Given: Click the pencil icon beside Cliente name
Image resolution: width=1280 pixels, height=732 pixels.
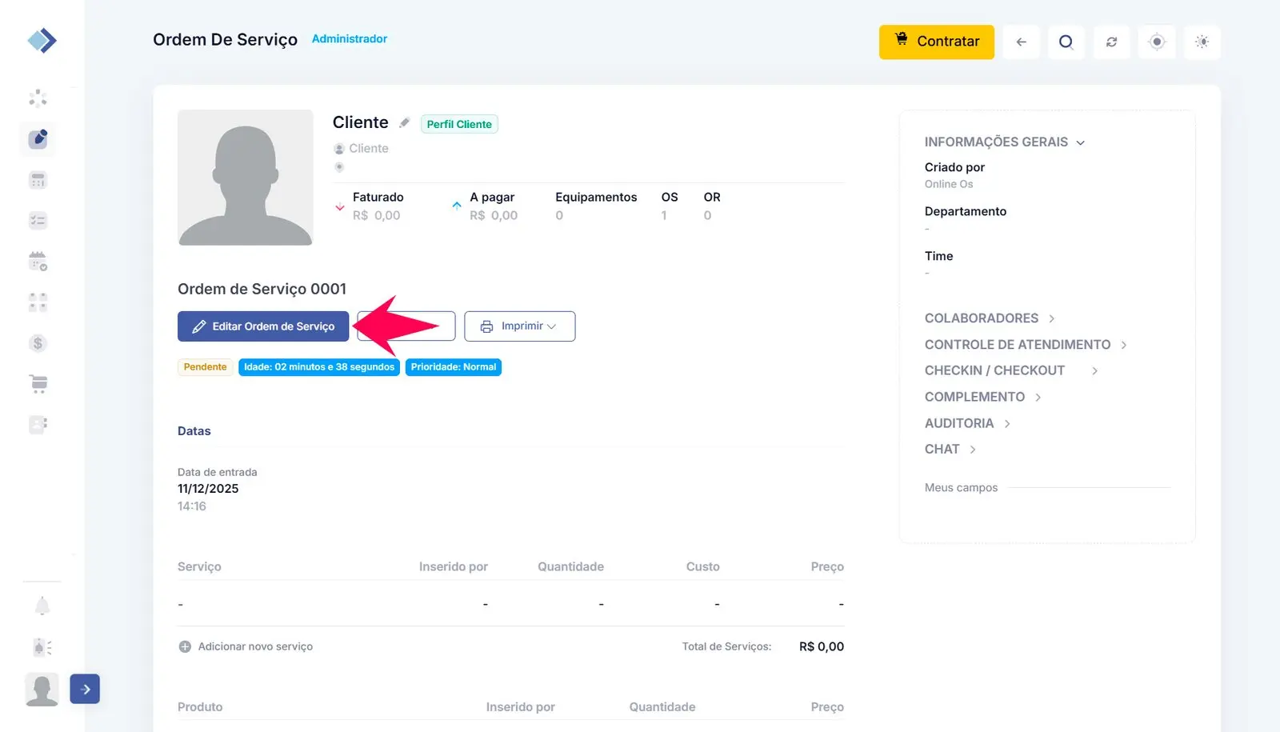Looking at the screenshot, I should (405, 123).
